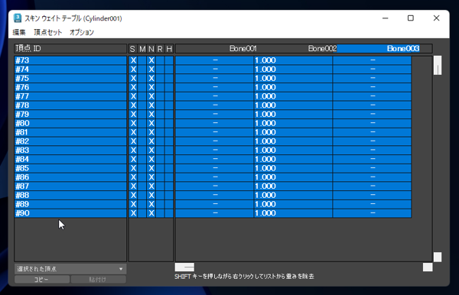Select vertex row #82
459x295 pixels.
click(x=70, y=141)
